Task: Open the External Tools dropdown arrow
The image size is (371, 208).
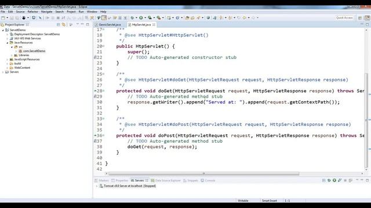Action: point(163,18)
